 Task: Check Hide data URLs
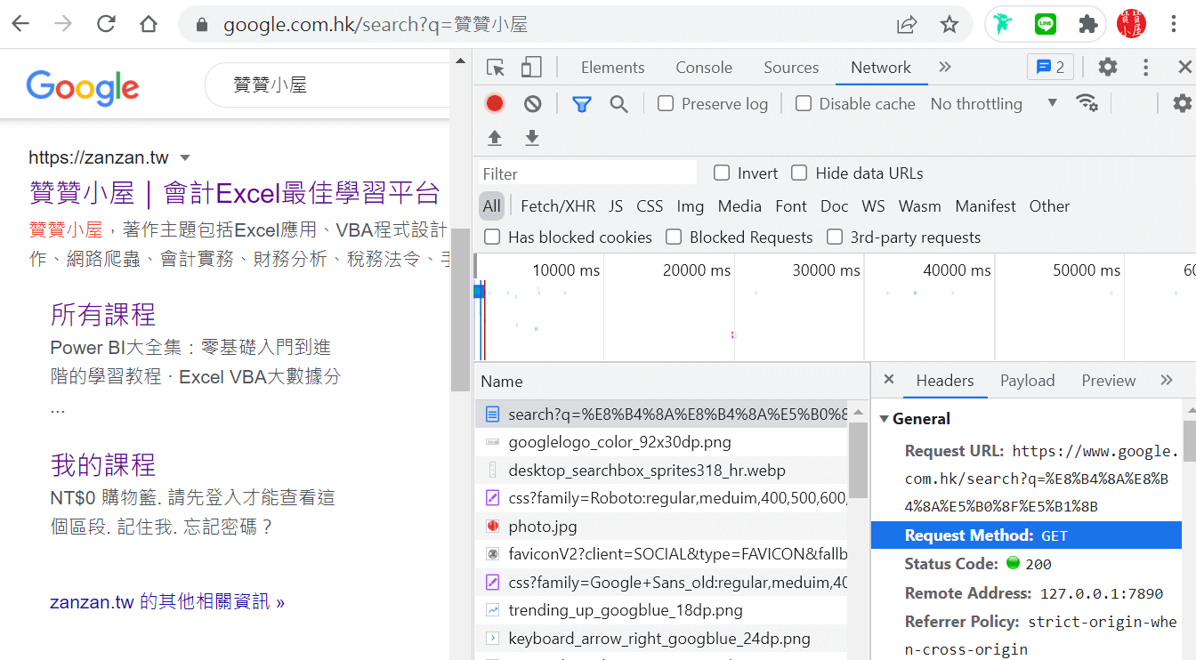tap(799, 173)
